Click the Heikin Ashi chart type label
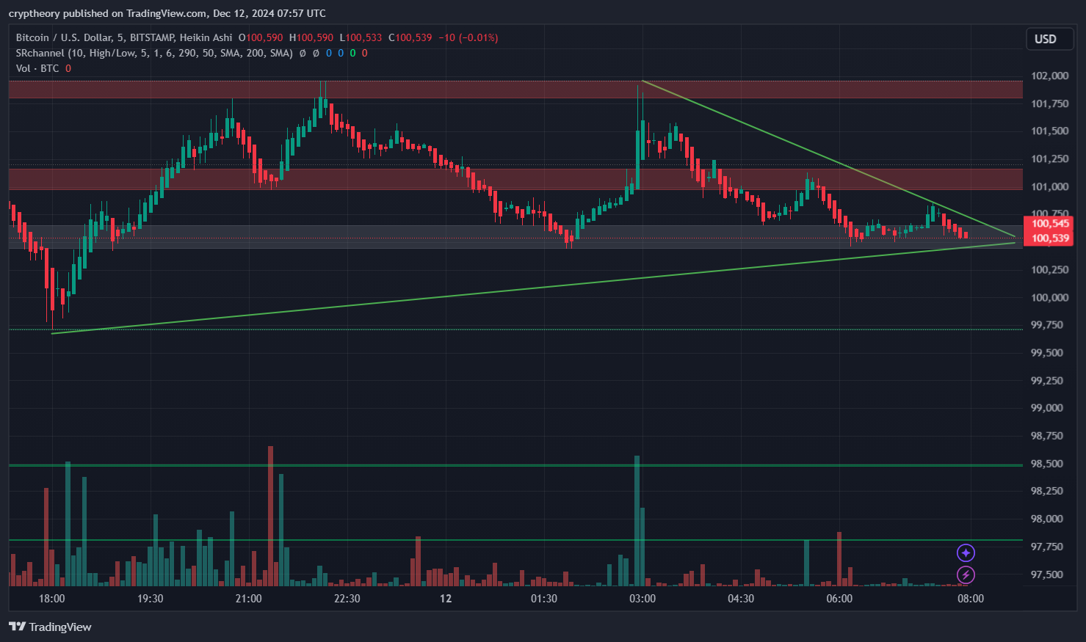 coord(206,37)
